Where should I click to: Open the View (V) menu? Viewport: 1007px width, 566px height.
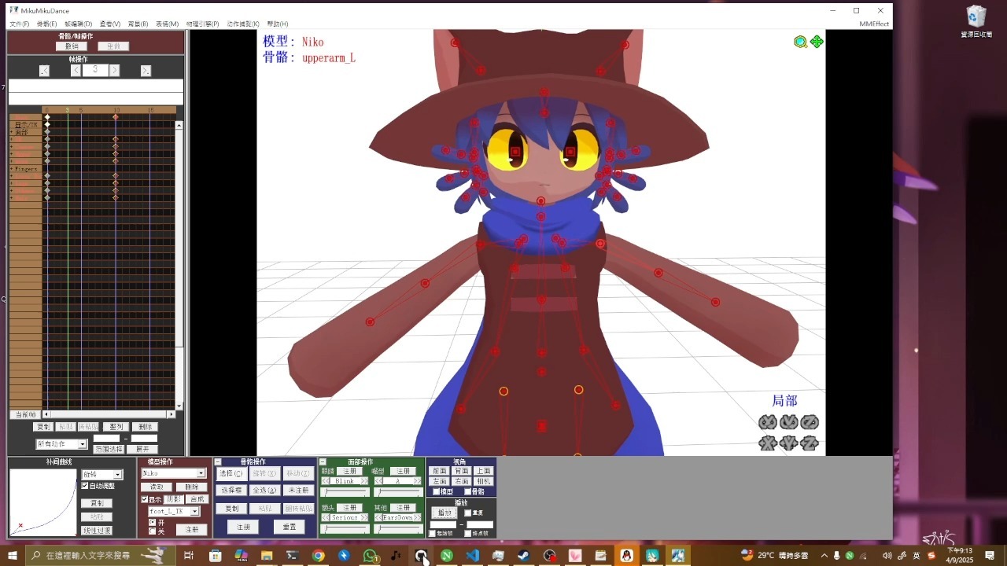click(x=110, y=24)
